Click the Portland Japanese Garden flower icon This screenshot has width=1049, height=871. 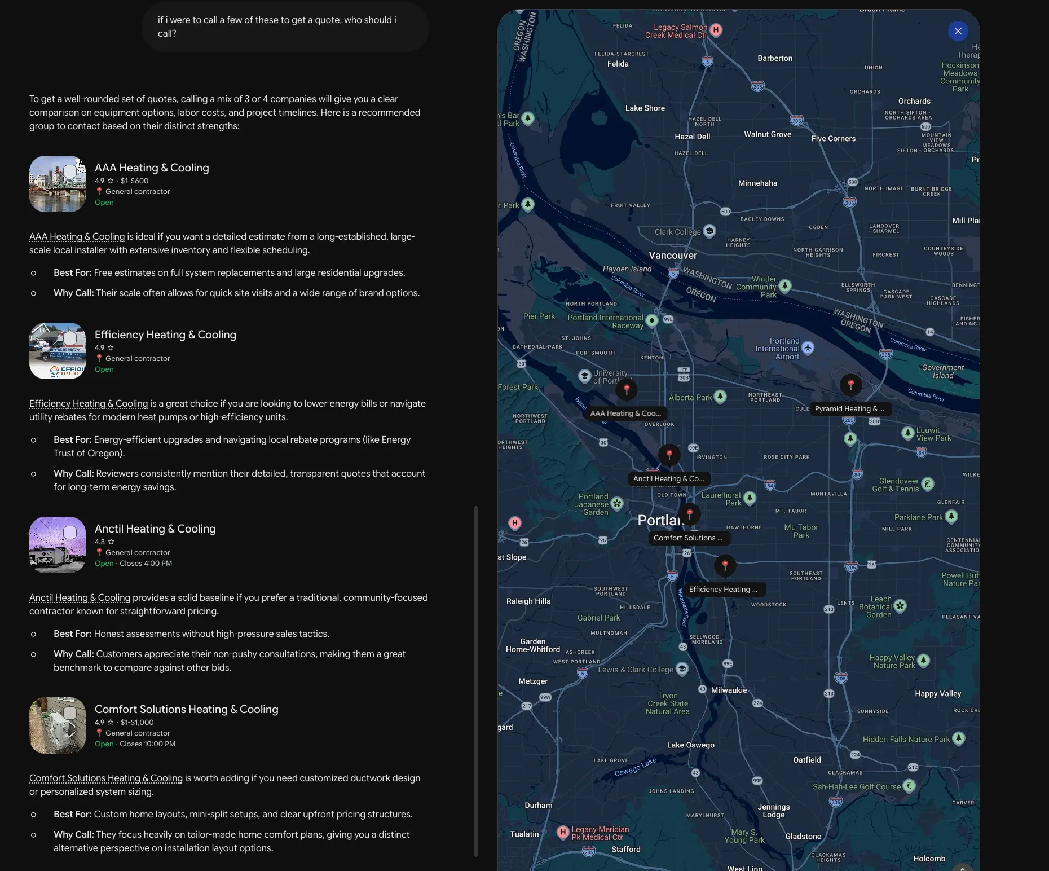click(x=617, y=503)
